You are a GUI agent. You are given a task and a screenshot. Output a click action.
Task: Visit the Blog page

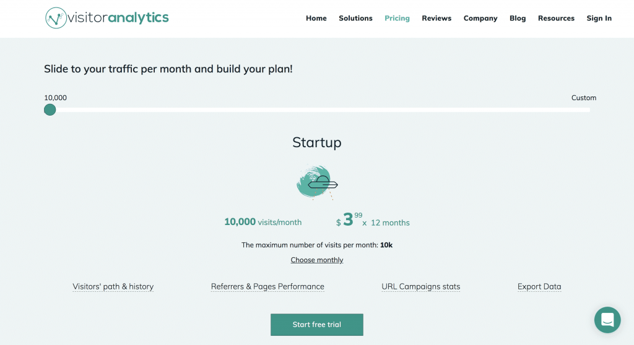click(518, 19)
